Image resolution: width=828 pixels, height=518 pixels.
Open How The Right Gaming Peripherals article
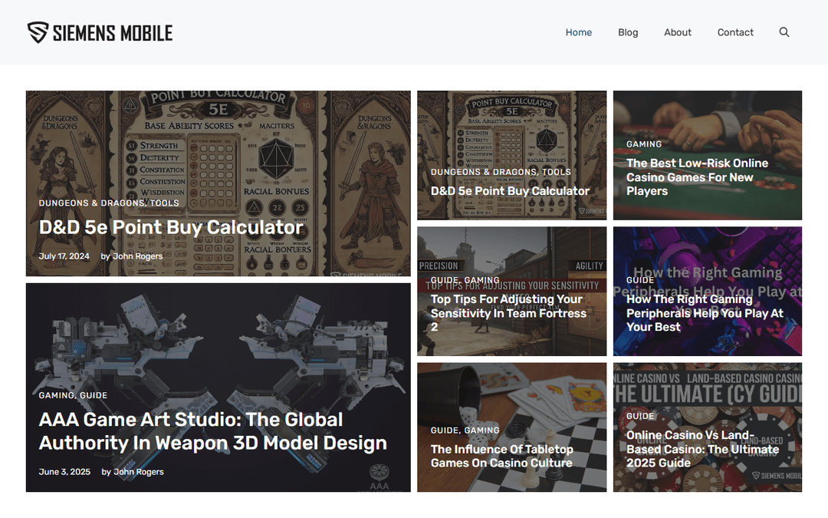coord(705,313)
